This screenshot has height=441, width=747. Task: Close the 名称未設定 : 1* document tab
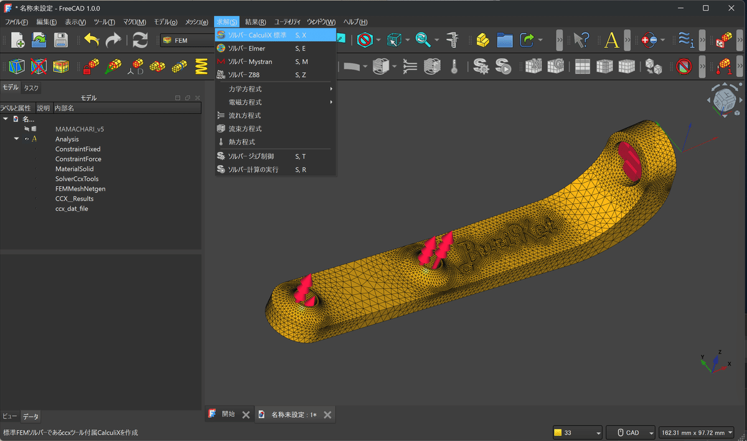(x=327, y=415)
